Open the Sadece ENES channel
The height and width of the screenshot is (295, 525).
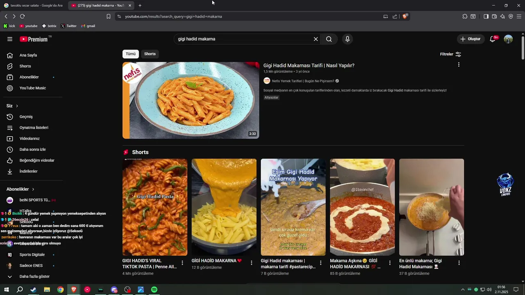point(32,265)
